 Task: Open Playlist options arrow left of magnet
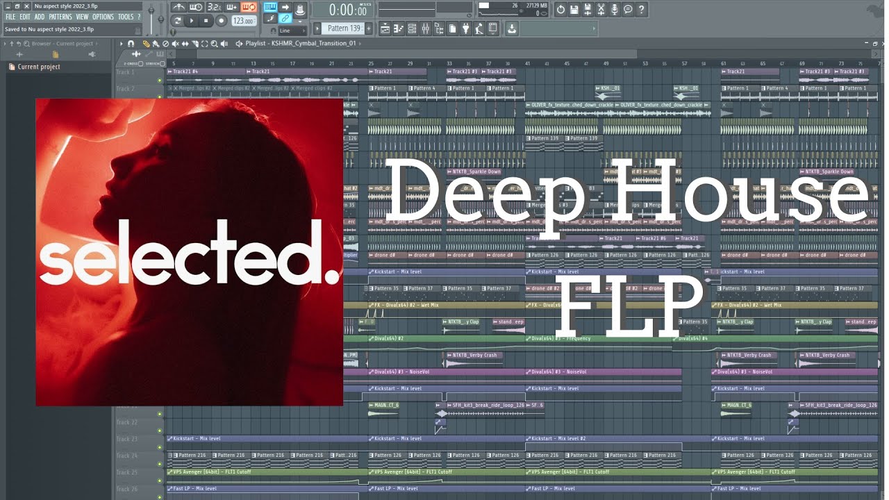click(121, 44)
